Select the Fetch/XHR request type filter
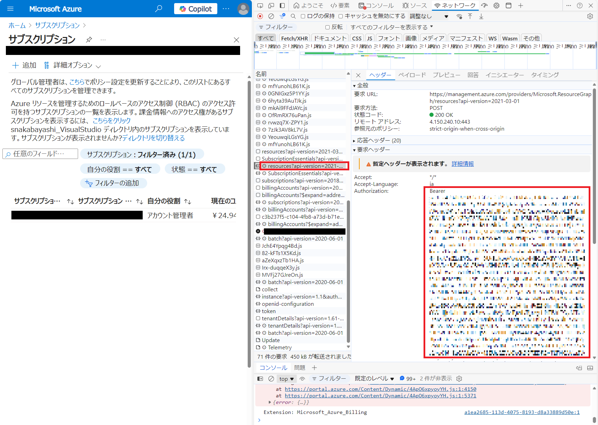The image size is (598, 425). [294, 38]
